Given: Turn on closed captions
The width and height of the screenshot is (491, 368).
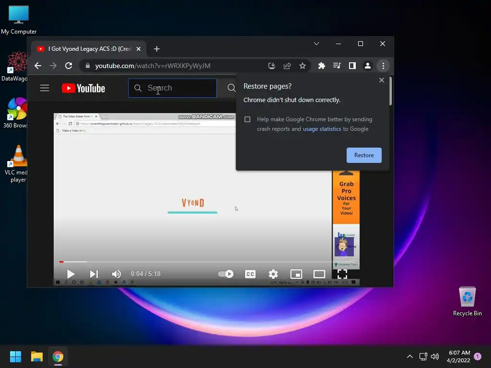Looking at the screenshot, I should click(x=250, y=274).
